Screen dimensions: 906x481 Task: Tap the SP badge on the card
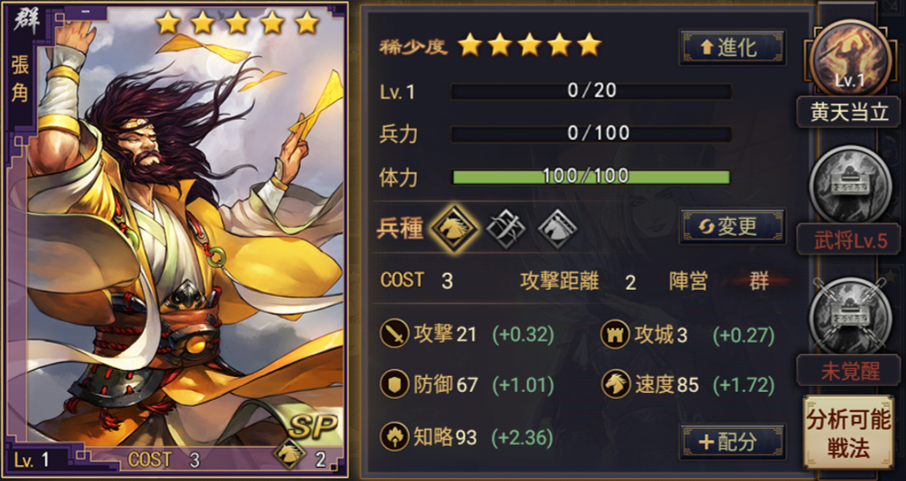(x=312, y=425)
